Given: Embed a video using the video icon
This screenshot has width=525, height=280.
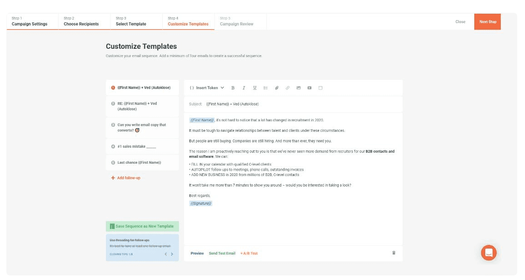Looking at the screenshot, I should [310, 88].
